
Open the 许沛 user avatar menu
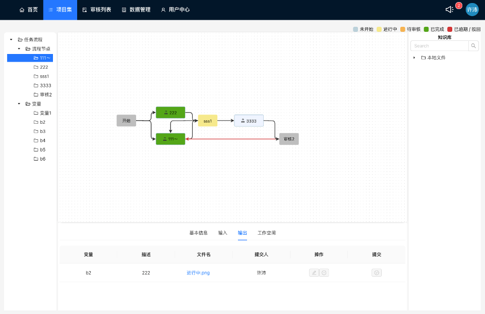472,10
